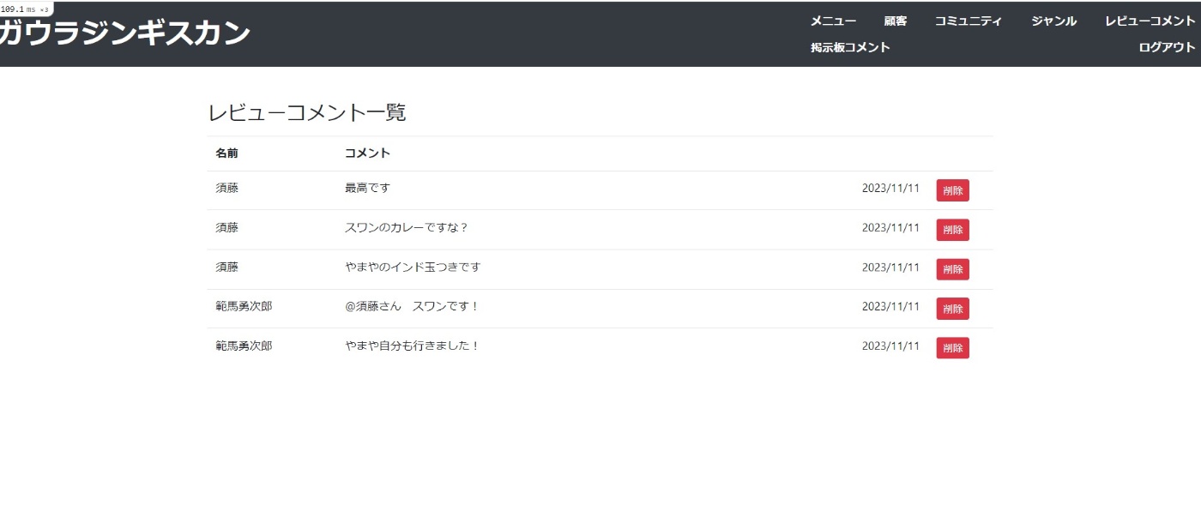Click the date in the スワンです！ row
Viewport: 1201px width, 511px height.
pos(890,306)
